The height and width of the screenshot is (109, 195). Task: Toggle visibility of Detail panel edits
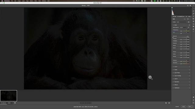pos(189,70)
